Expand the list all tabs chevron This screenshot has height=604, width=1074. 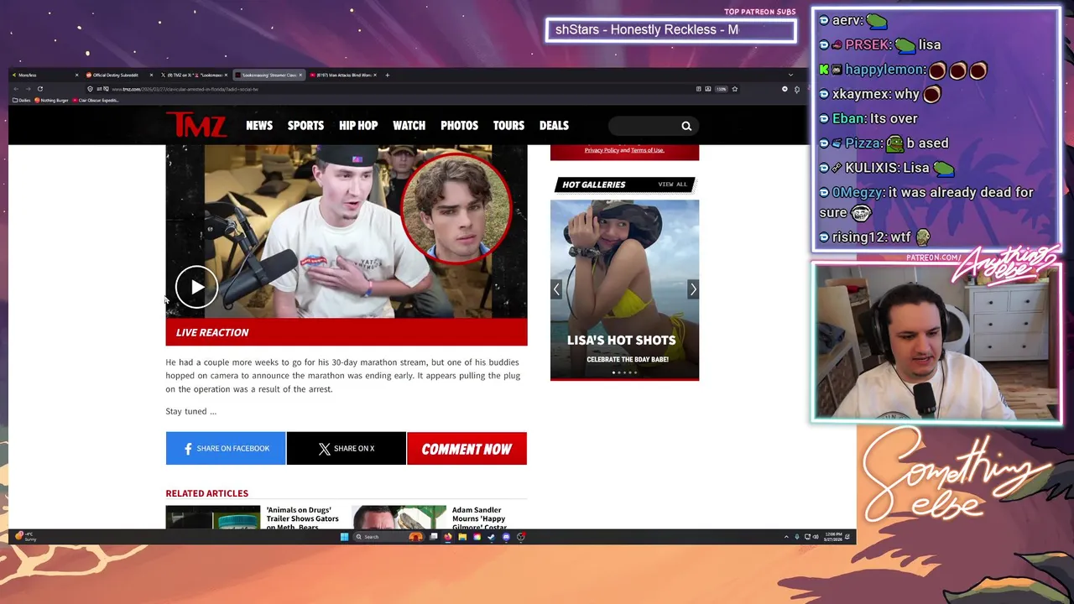click(x=790, y=75)
